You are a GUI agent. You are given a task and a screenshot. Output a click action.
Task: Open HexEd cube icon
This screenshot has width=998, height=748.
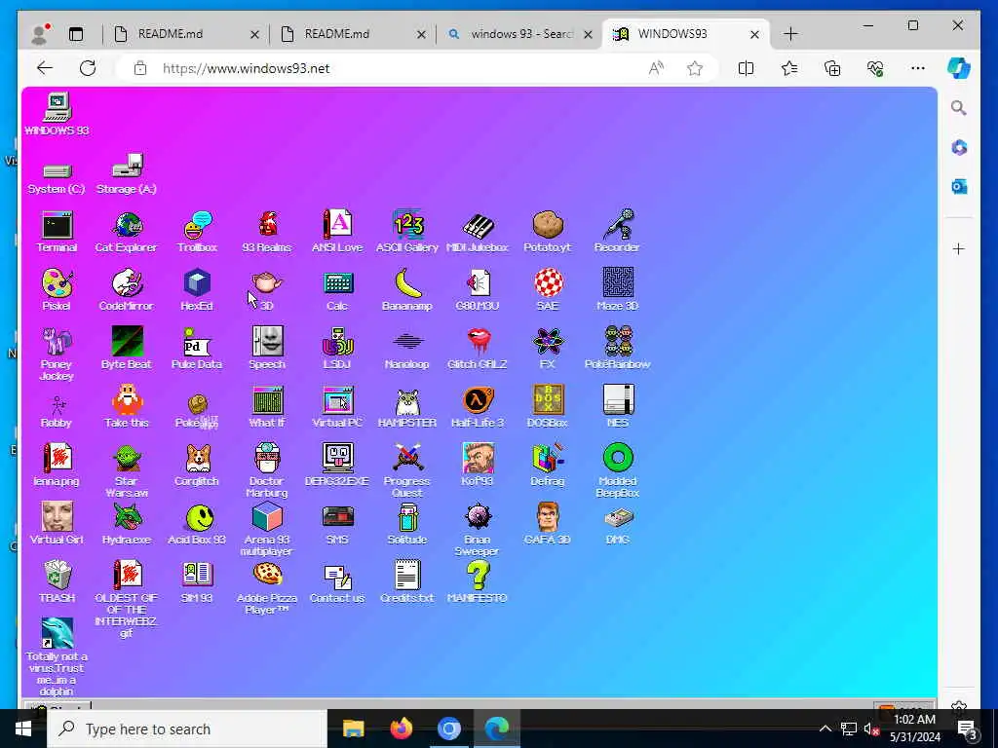197,290
